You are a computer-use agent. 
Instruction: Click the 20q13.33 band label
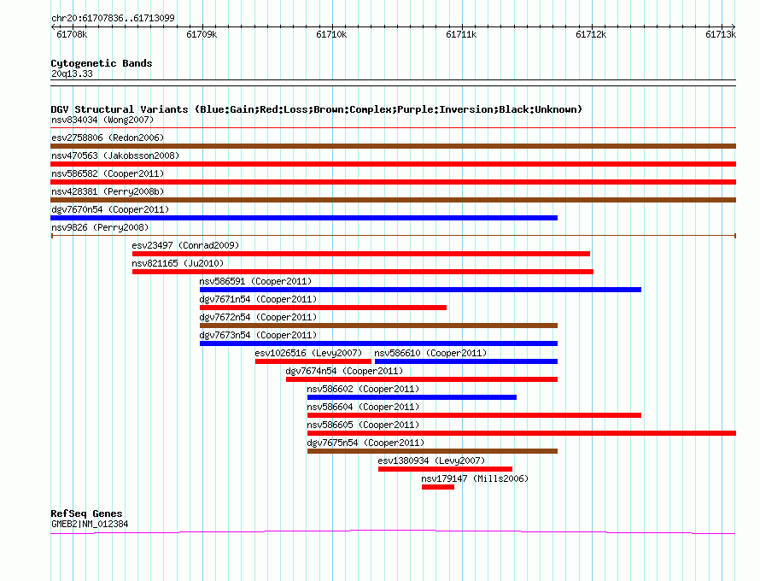tap(72, 73)
